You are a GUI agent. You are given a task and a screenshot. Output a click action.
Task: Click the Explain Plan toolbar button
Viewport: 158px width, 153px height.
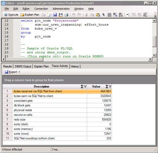click(30, 15)
